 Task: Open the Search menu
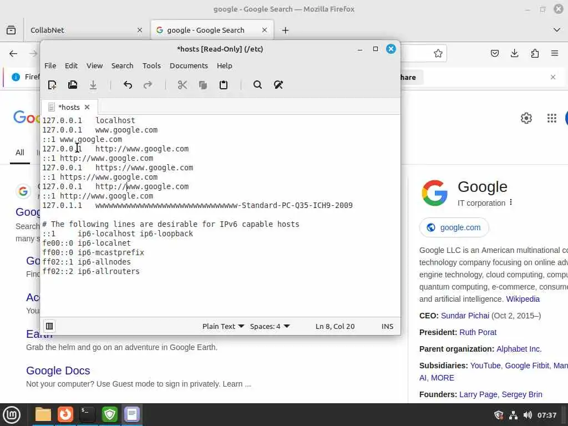tap(123, 65)
